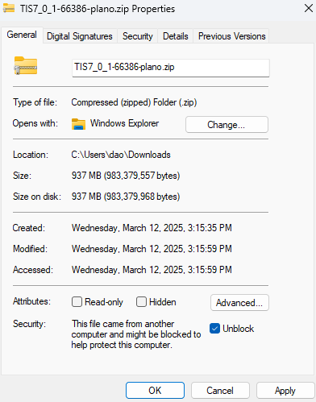Switch to the Details tab
This screenshot has height=402, width=316.
pyautogui.click(x=176, y=36)
